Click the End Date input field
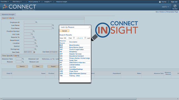The height and width of the screenshot is (100, 179). coord(54,52)
